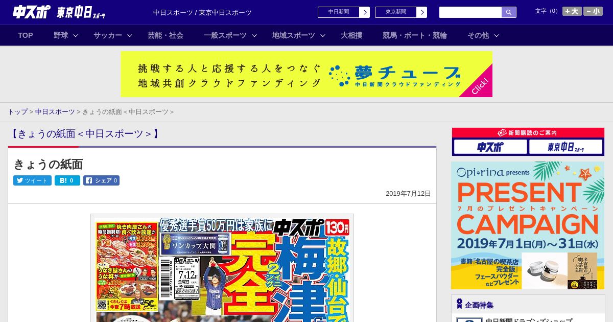Click the 中スポ logo in header
This screenshot has height=322, width=613.
click(x=32, y=12)
